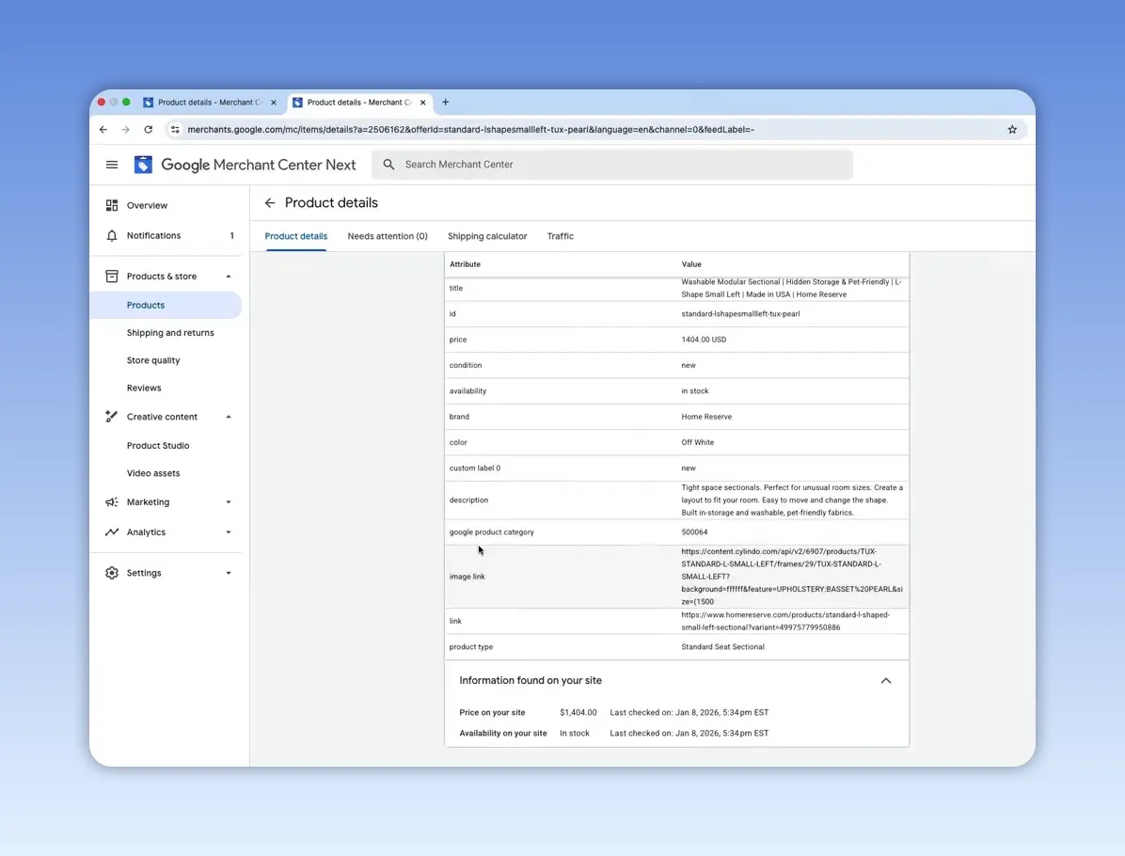
Task: Click product type value Standard Seat Sectional
Action: pyautogui.click(x=722, y=647)
